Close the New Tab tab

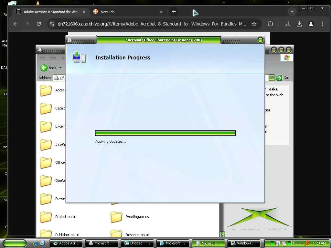[161, 12]
